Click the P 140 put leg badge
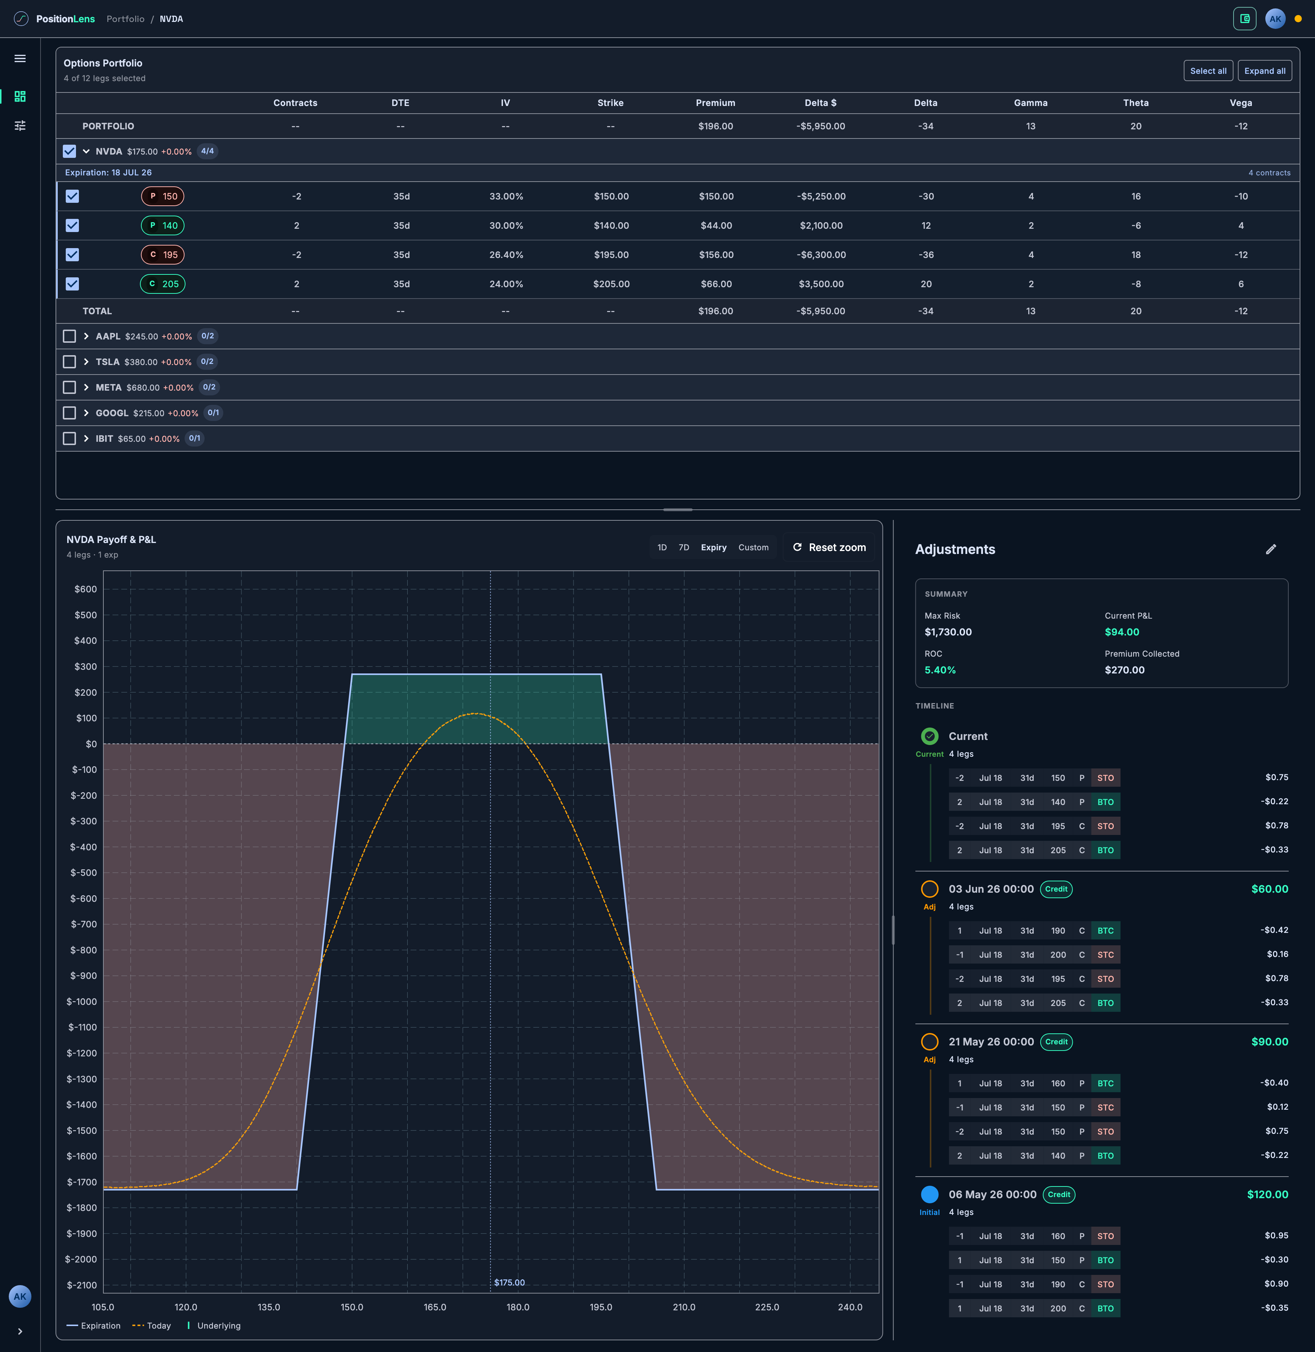This screenshot has width=1315, height=1352. (163, 225)
